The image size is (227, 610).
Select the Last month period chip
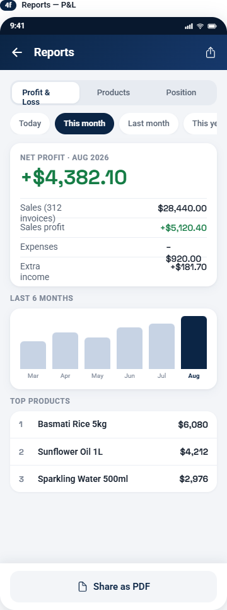[x=148, y=124]
